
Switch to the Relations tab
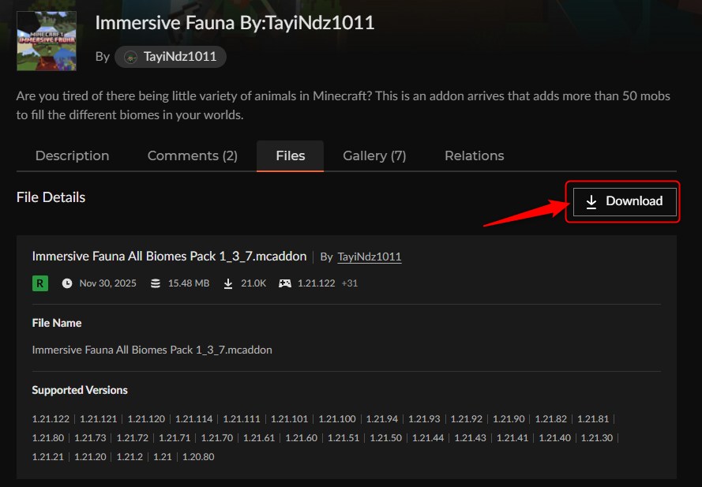coord(474,155)
